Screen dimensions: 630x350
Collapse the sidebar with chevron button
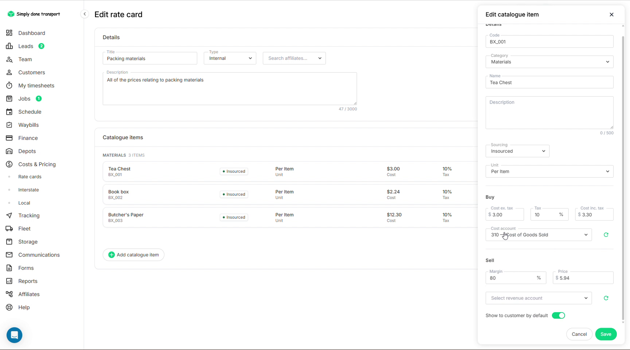(x=85, y=14)
